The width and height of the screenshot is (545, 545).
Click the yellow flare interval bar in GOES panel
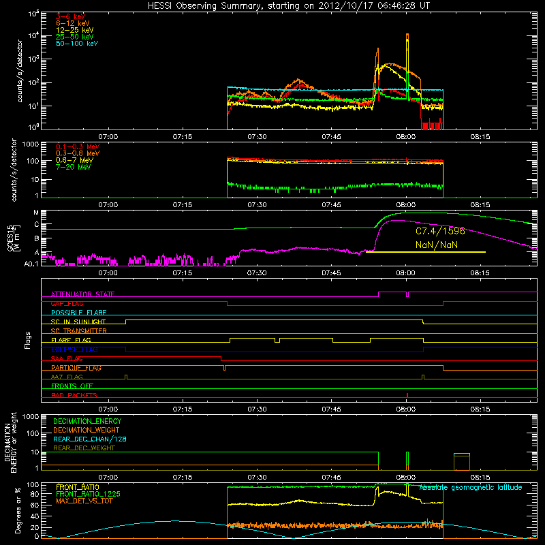pyautogui.click(x=426, y=252)
